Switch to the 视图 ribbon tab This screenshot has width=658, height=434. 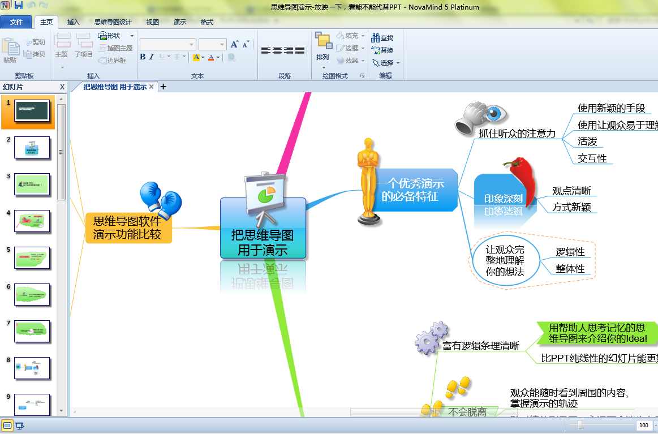point(152,22)
